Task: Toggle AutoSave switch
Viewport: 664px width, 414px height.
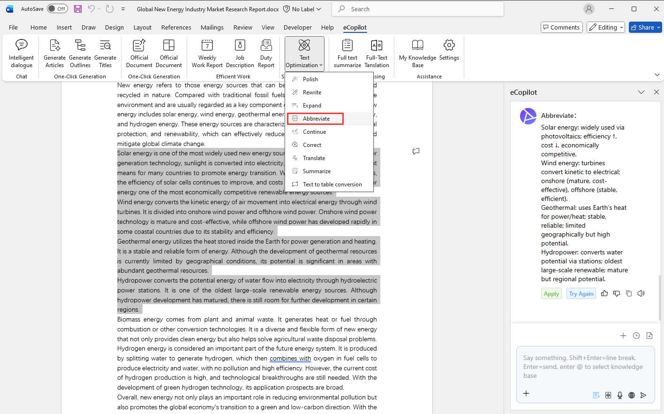Action: 57,9
